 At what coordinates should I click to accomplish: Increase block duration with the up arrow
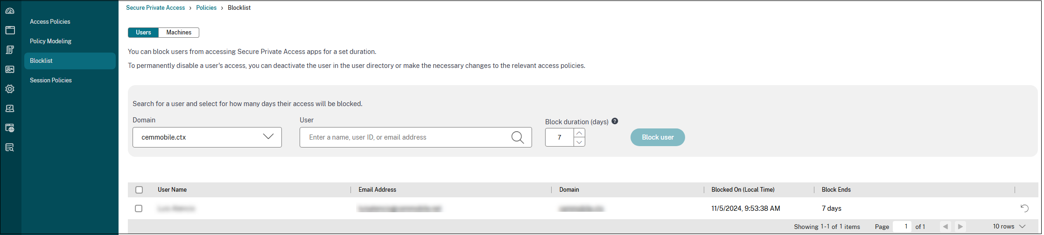pos(579,133)
